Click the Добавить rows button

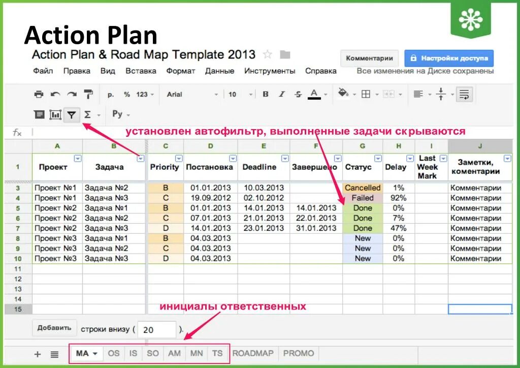click(x=54, y=328)
